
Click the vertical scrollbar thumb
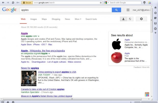(x=152, y=20)
